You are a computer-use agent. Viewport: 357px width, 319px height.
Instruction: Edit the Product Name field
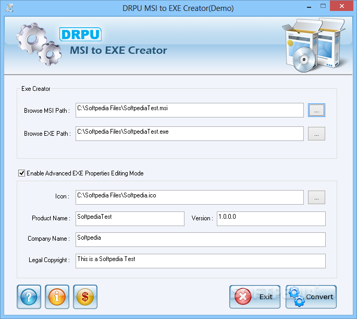click(130, 219)
